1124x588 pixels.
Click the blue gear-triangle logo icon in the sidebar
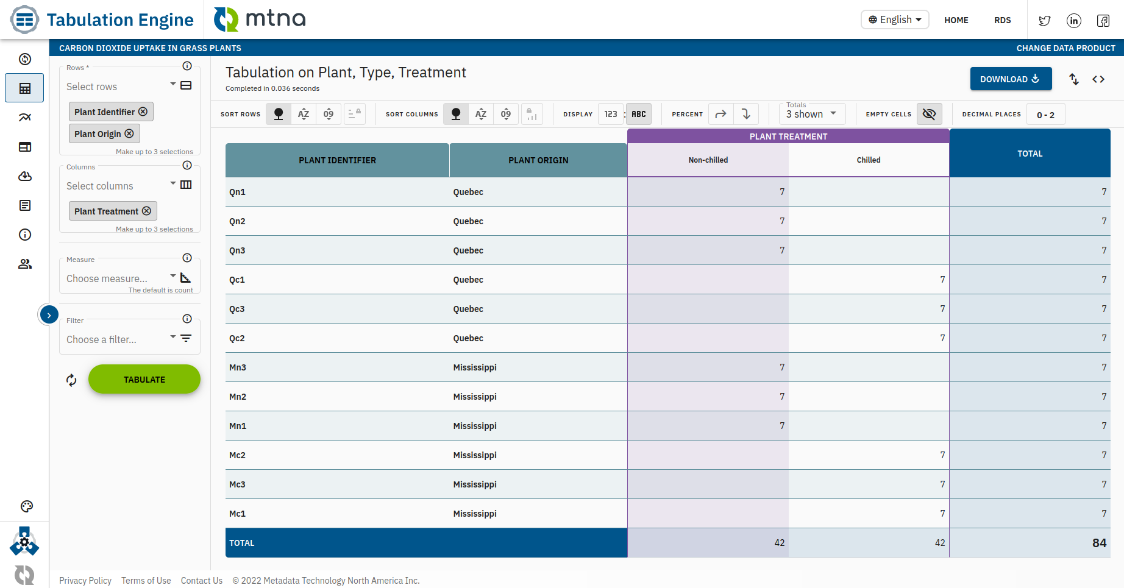point(24,541)
